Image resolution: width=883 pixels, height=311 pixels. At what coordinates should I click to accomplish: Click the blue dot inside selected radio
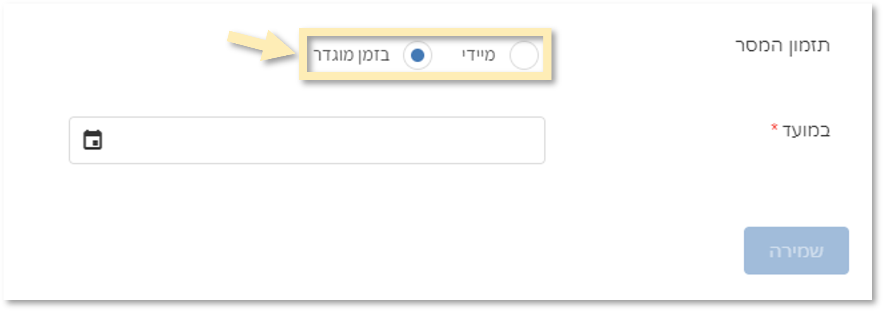point(417,55)
